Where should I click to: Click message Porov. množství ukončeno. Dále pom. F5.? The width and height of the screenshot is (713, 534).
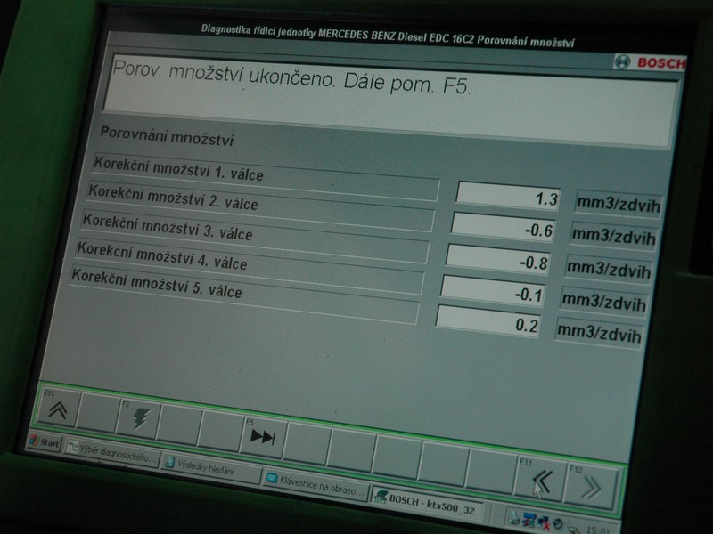pyautogui.click(x=291, y=78)
